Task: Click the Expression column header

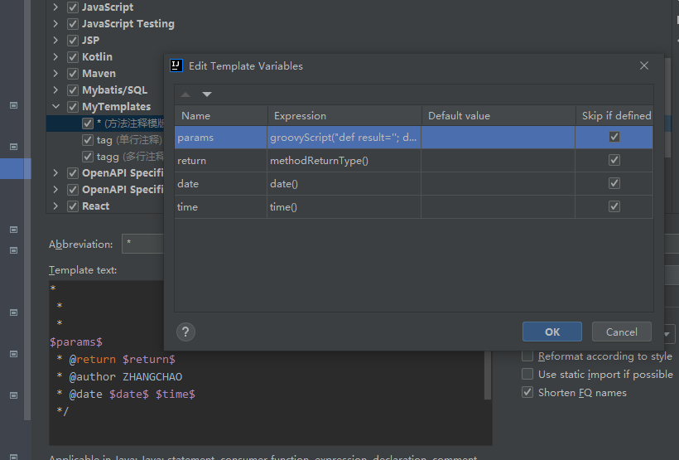Action: click(x=344, y=116)
